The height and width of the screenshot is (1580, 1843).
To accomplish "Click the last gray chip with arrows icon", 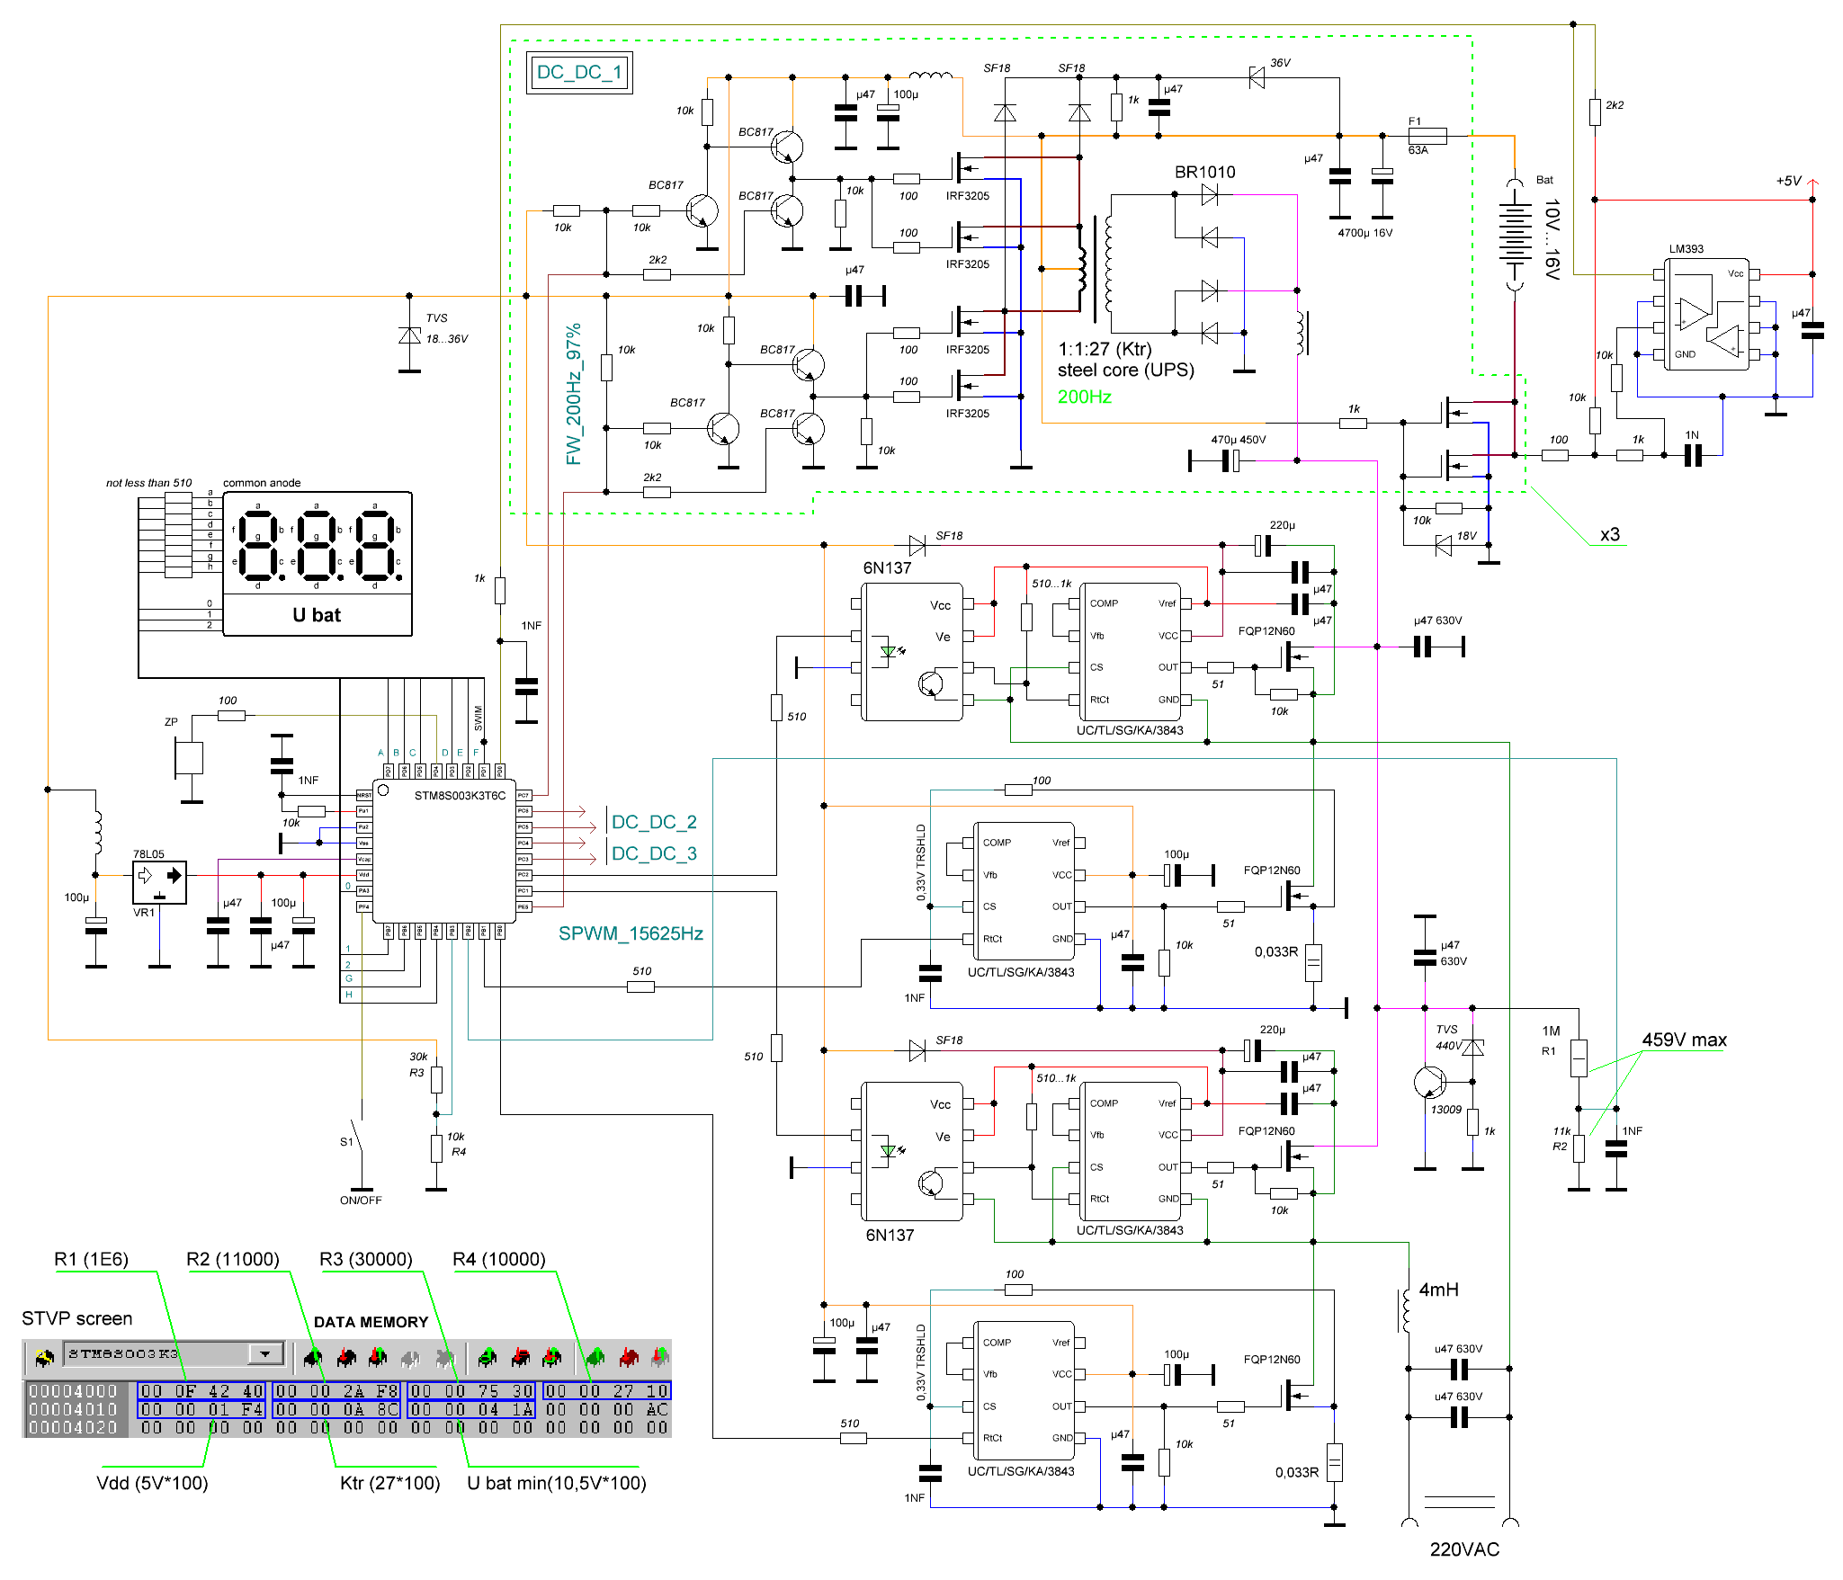I will click(659, 1358).
